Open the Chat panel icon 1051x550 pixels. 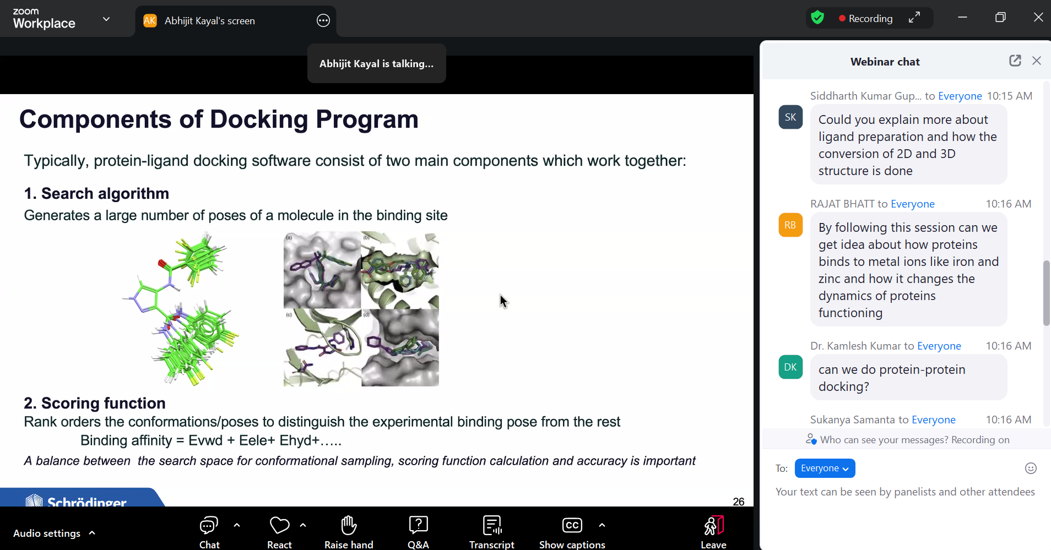pos(209,526)
